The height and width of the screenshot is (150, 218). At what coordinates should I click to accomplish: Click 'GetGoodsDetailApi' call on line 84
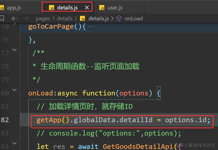coord(138,147)
